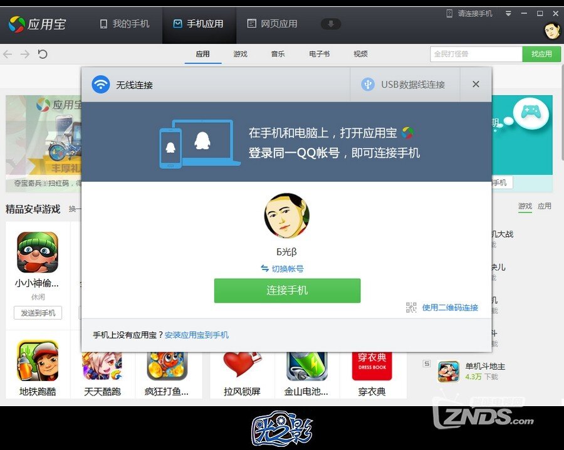Open 金山电池 app icon
The image size is (564, 450).
tap(306, 366)
